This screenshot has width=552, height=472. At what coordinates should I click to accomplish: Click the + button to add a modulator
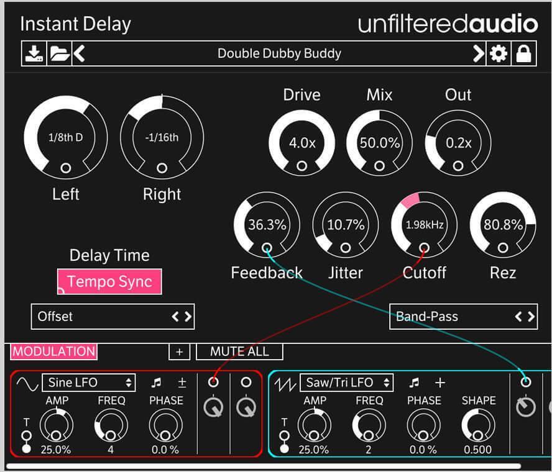point(179,351)
